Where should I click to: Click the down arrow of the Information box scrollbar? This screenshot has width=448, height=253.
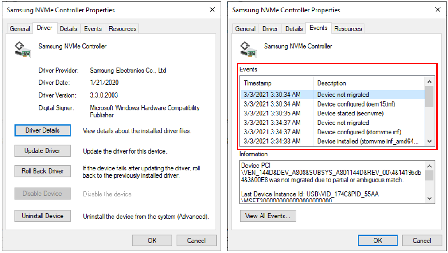[429, 198]
